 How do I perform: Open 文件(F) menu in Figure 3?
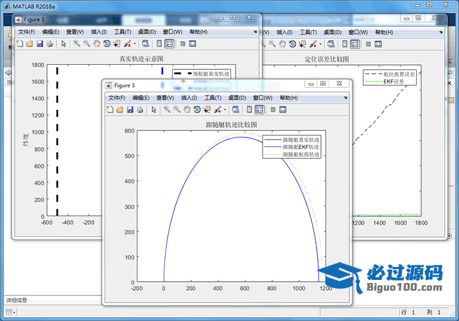[117, 98]
